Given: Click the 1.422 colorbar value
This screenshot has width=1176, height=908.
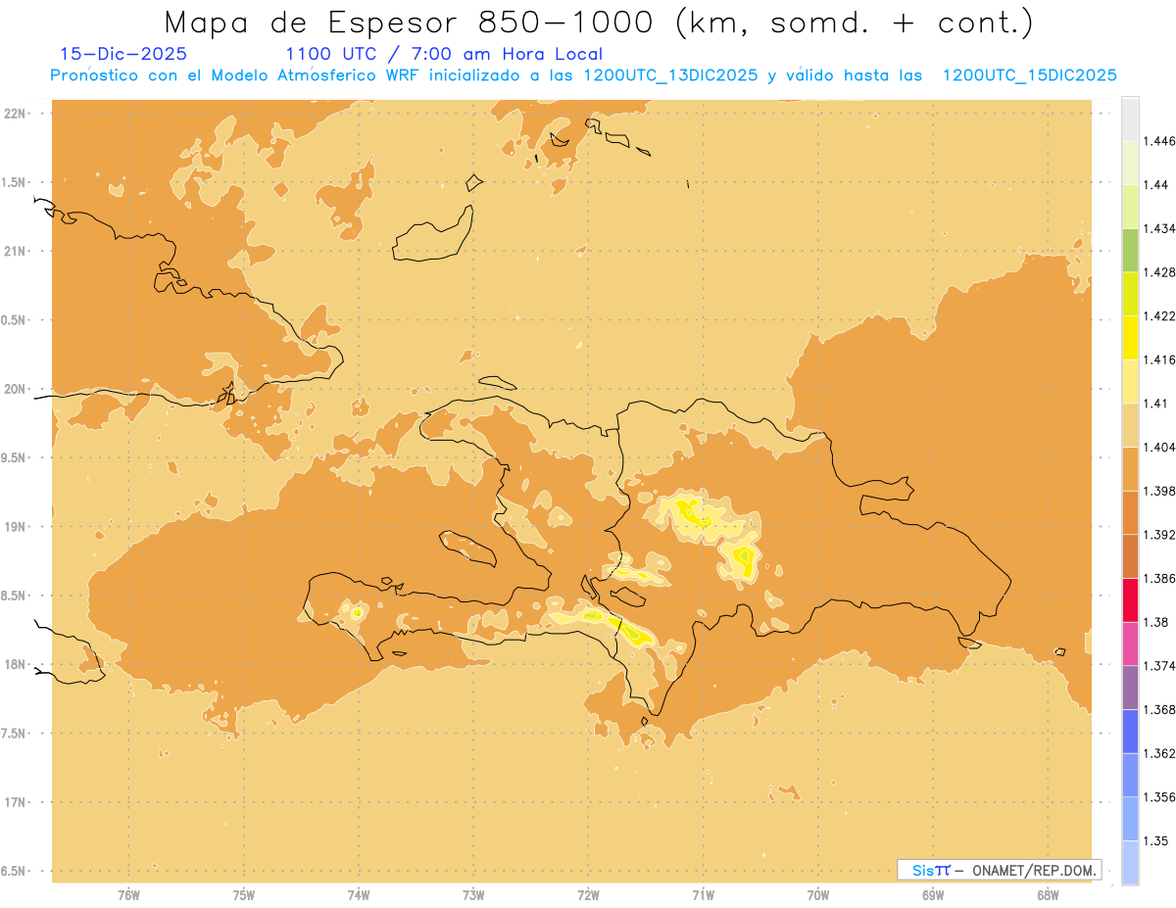Looking at the screenshot, I should pyautogui.click(x=1158, y=315).
